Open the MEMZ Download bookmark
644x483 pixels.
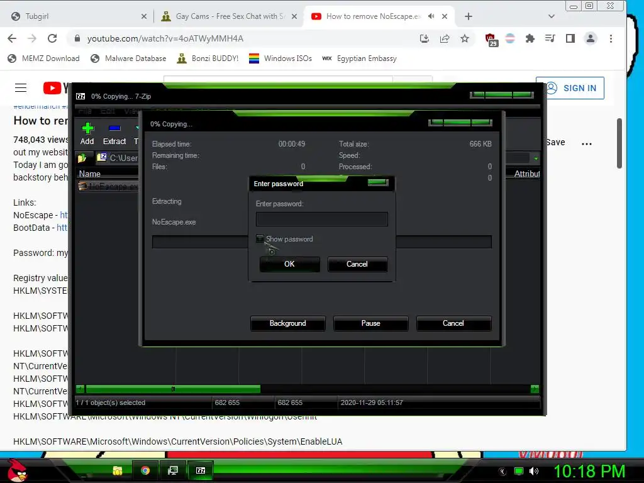point(43,58)
